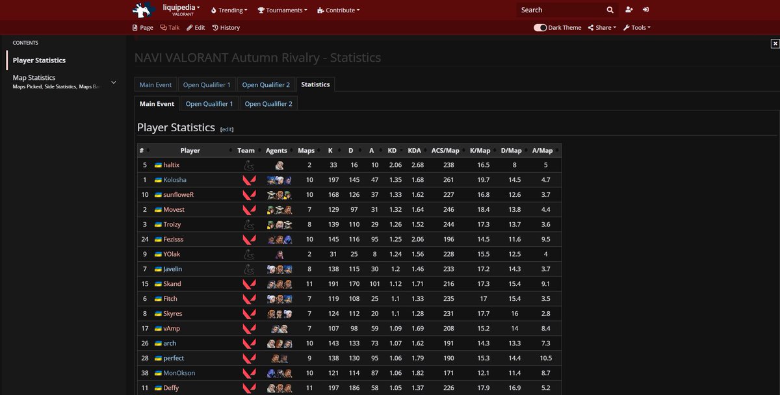Open the Tournaments dropdown menu
The height and width of the screenshot is (395, 780).
click(x=283, y=10)
